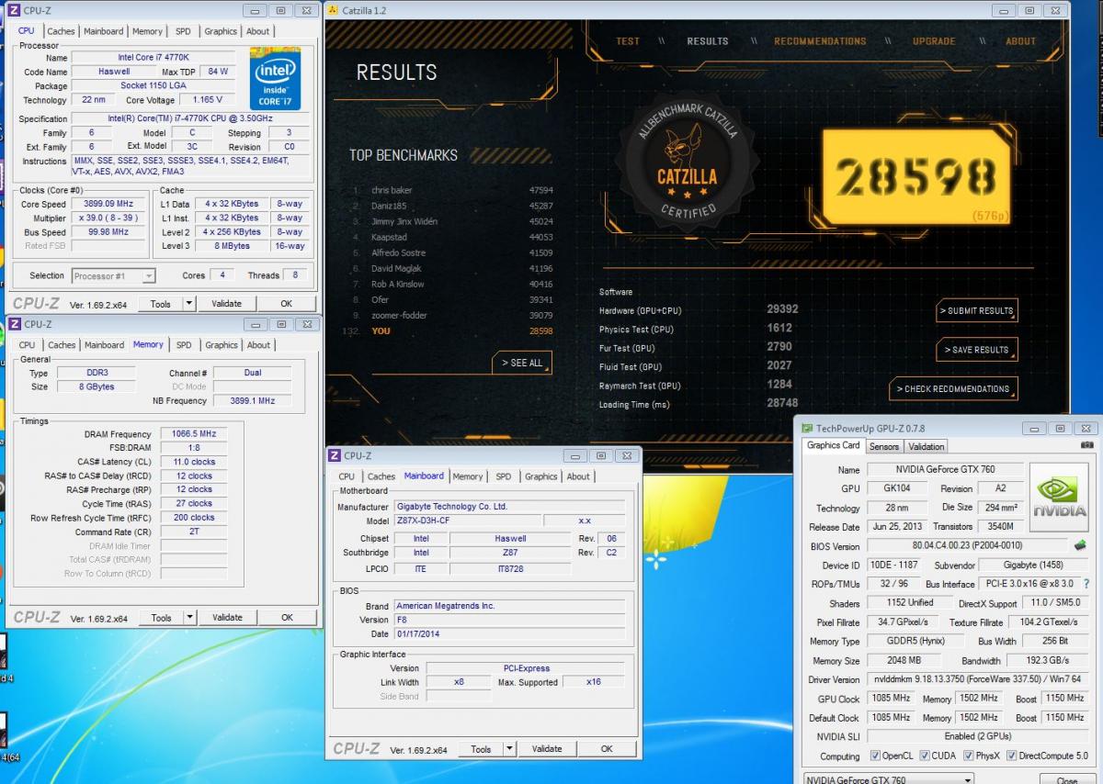Open the Tools dropdown arrow in the Mainboard window

pyautogui.click(x=510, y=749)
